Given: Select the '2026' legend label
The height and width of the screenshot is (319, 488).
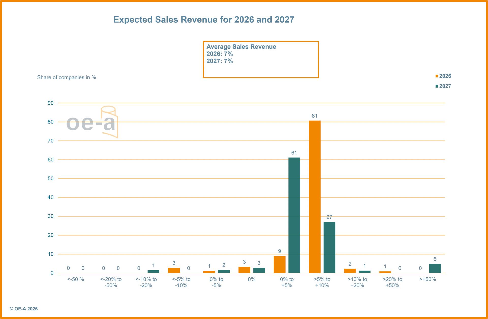Looking at the screenshot, I should [x=445, y=76].
